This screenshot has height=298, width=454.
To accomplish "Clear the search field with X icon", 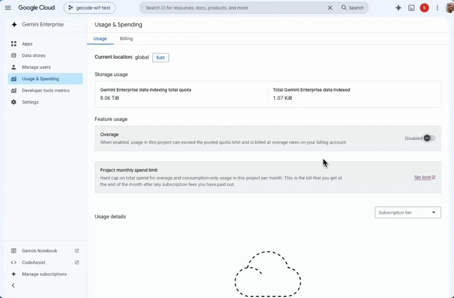I will pyautogui.click(x=330, y=8).
